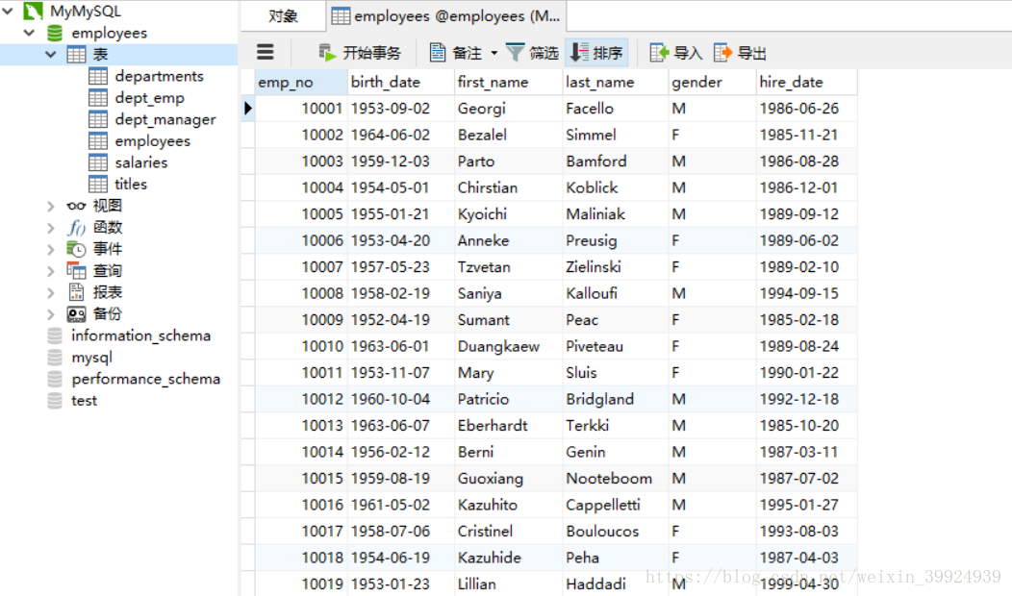The height and width of the screenshot is (596, 1012).
Task: Click the gender cell for Cristinel row
Action: [713, 532]
